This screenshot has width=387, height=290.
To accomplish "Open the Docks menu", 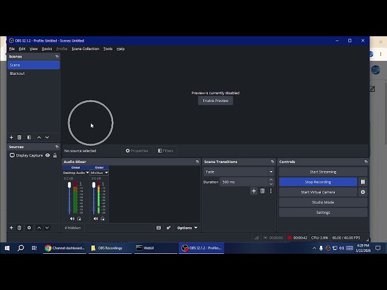I will (47, 49).
